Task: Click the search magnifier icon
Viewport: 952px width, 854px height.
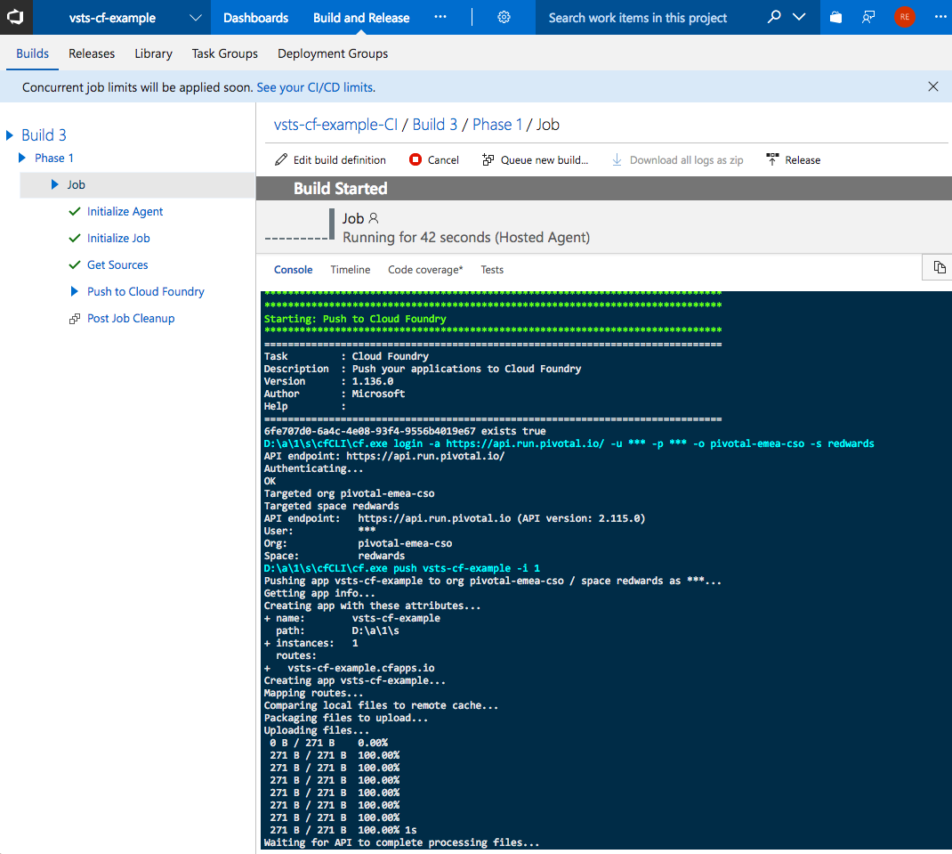Action: (x=774, y=18)
